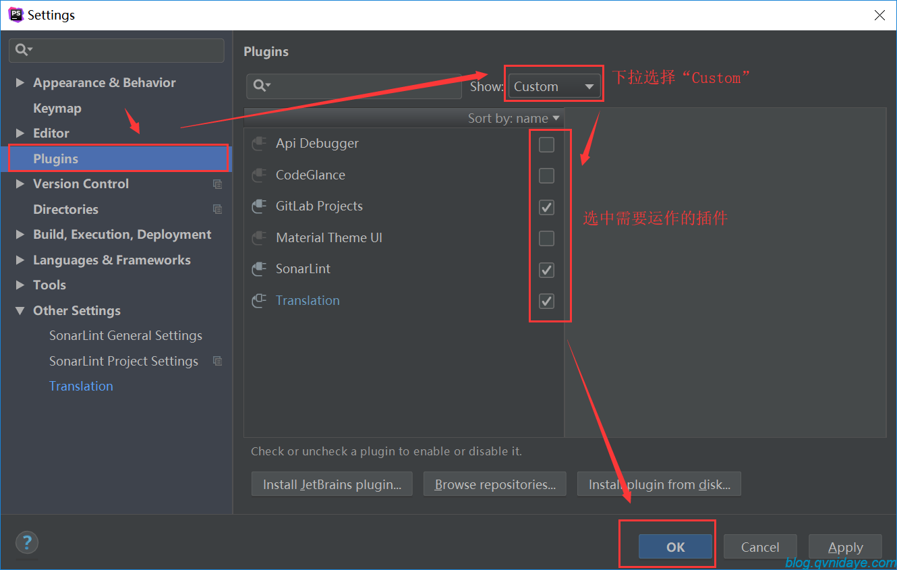Open SonarLint General Settings page
This screenshot has height=570, width=897.
125,335
